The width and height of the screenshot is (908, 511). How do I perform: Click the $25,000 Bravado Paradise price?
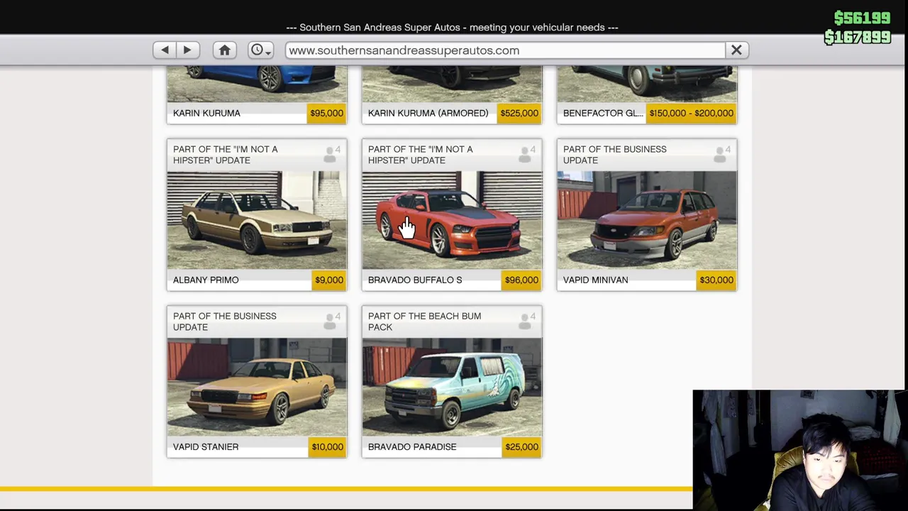(x=521, y=446)
